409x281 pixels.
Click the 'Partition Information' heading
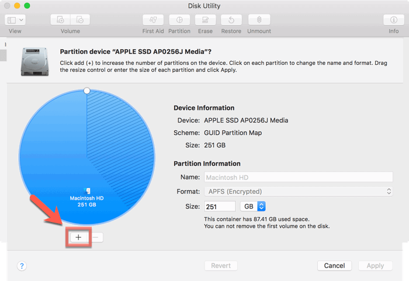(x=207, y=164)
